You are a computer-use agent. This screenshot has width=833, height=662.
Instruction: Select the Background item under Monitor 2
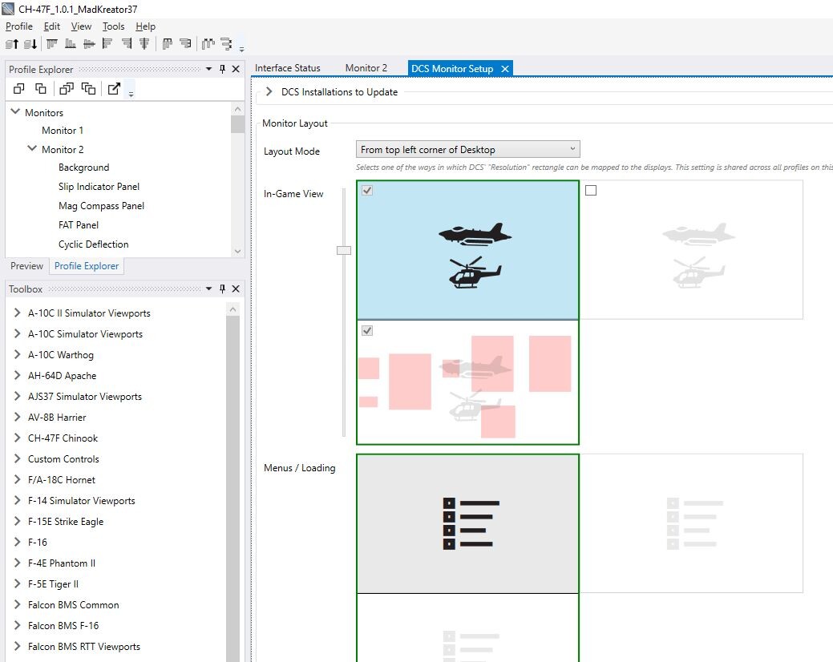click(x=83, y=168)
